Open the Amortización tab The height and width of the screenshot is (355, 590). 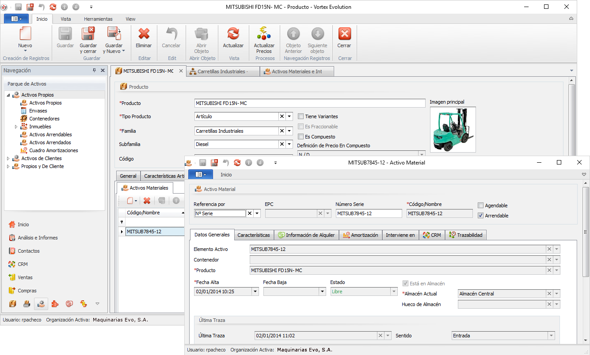(361, 235)
